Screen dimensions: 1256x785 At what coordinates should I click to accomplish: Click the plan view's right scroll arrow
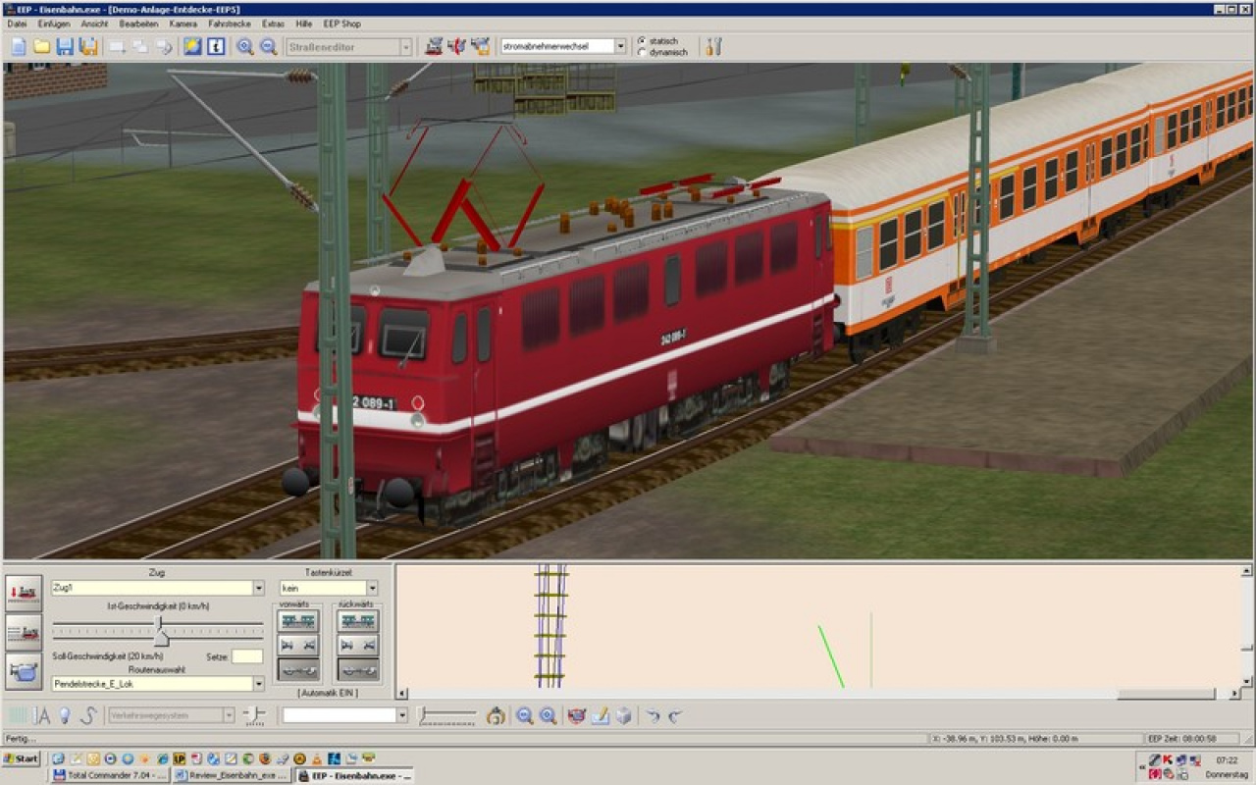1234,694
